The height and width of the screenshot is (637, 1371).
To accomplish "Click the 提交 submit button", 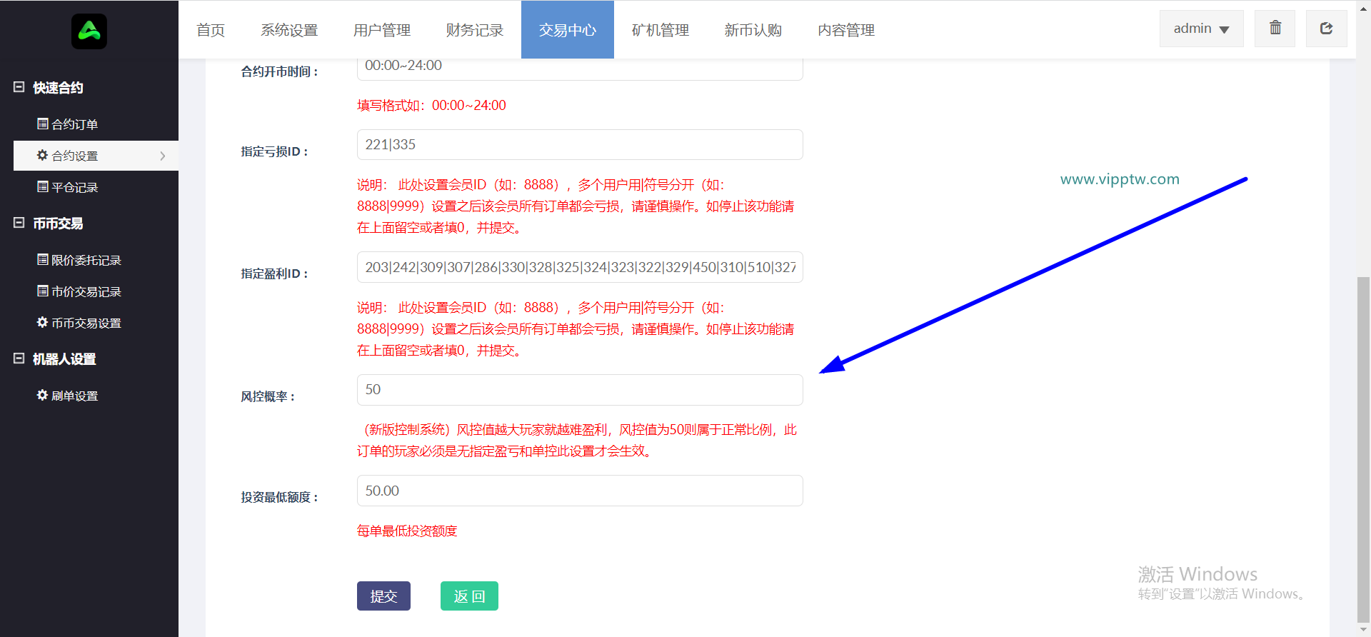I will click(383, 596).
